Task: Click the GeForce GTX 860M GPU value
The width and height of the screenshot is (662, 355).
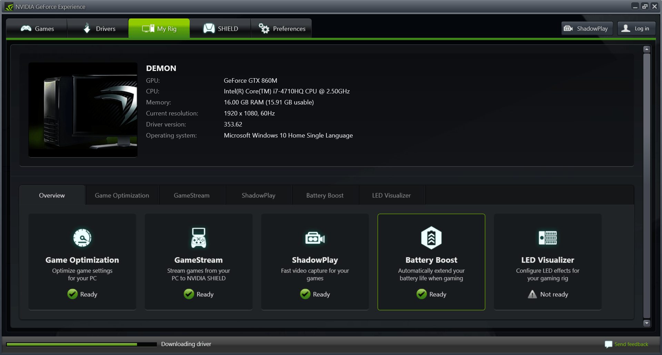Action: [x=251, y=81]
